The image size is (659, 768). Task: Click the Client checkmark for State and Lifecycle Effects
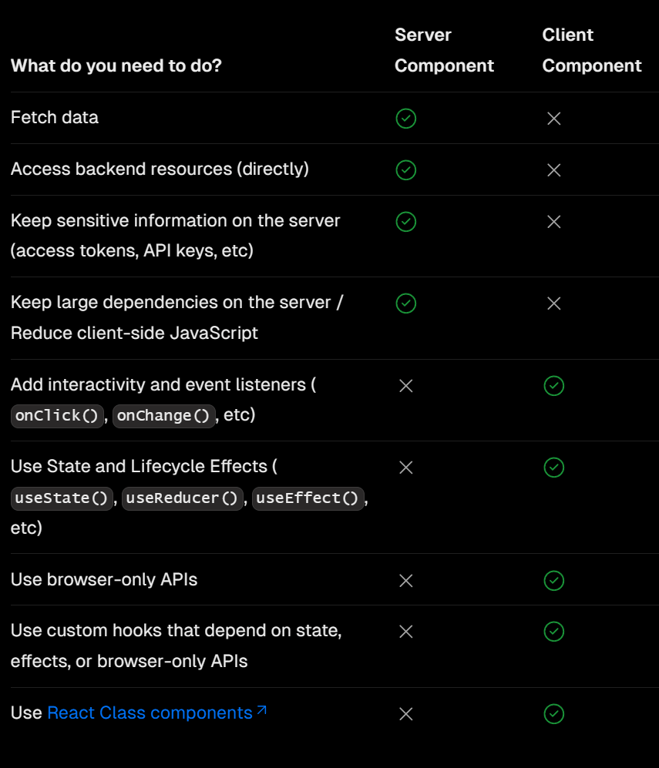coord(553,468)
